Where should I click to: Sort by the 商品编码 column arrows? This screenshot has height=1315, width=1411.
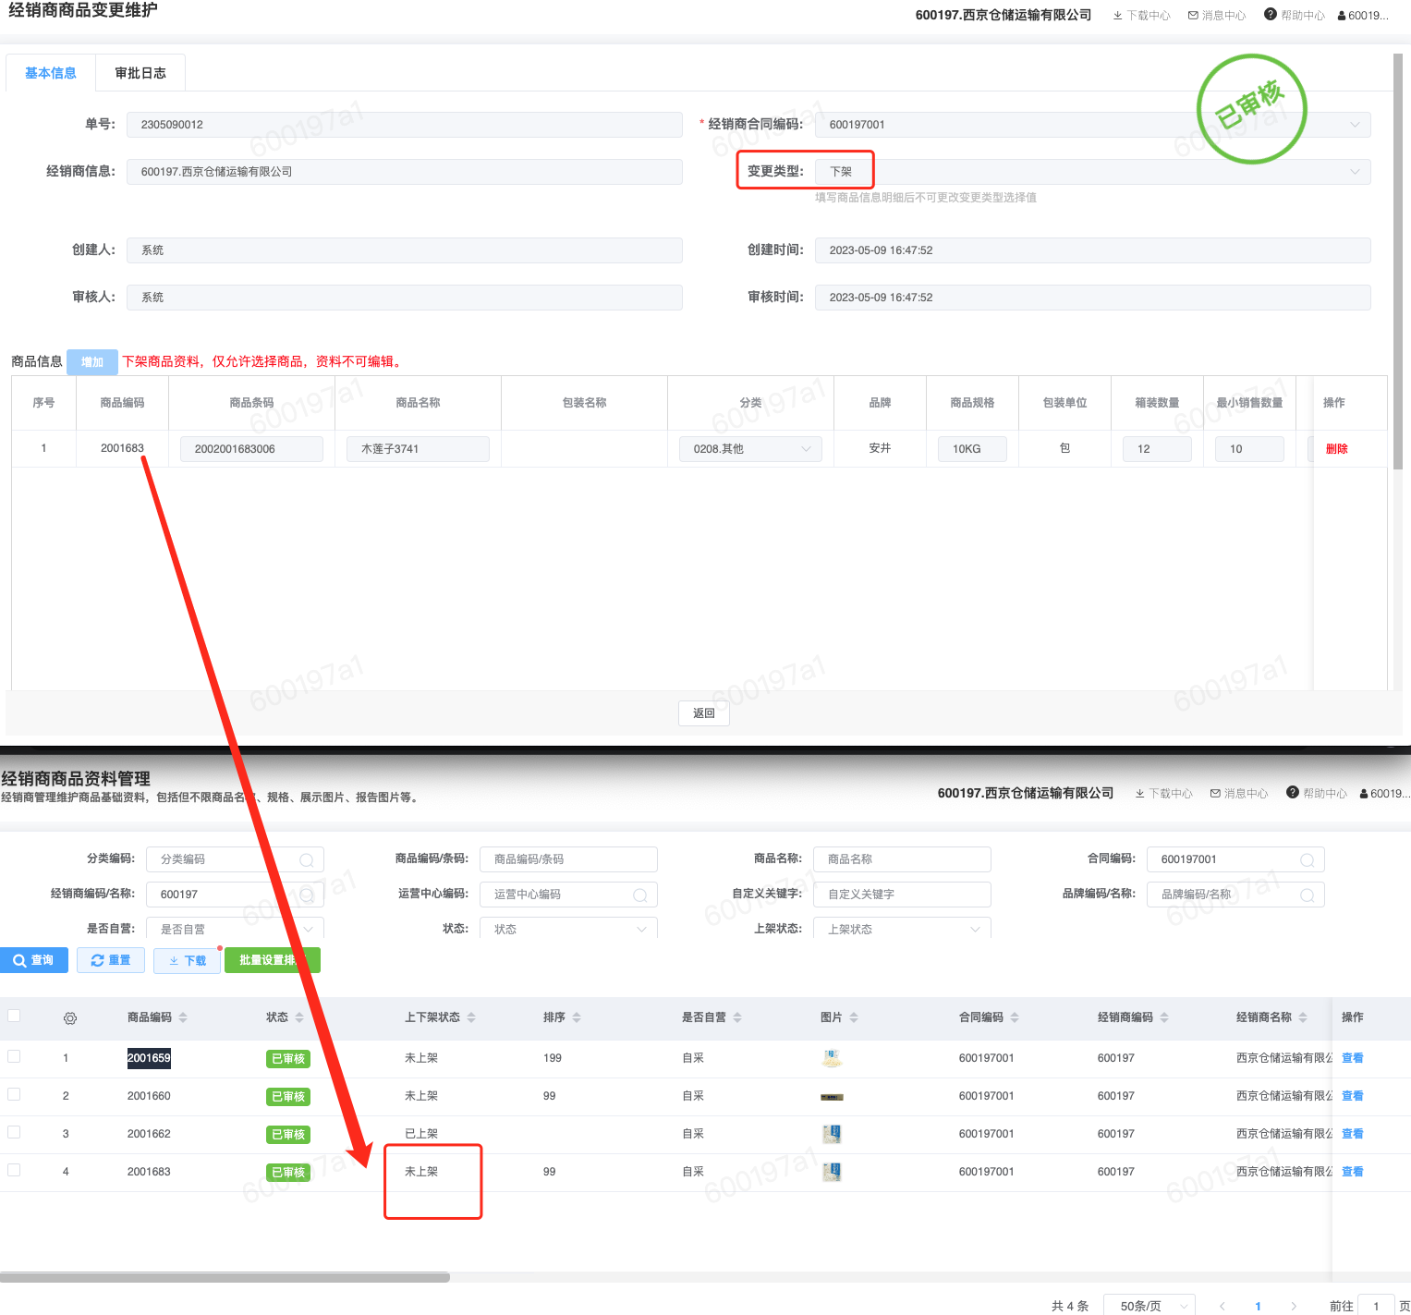[183, 1017]
